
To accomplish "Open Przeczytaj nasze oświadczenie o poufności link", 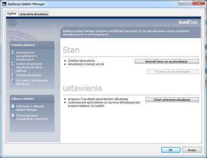I will 32,117.
